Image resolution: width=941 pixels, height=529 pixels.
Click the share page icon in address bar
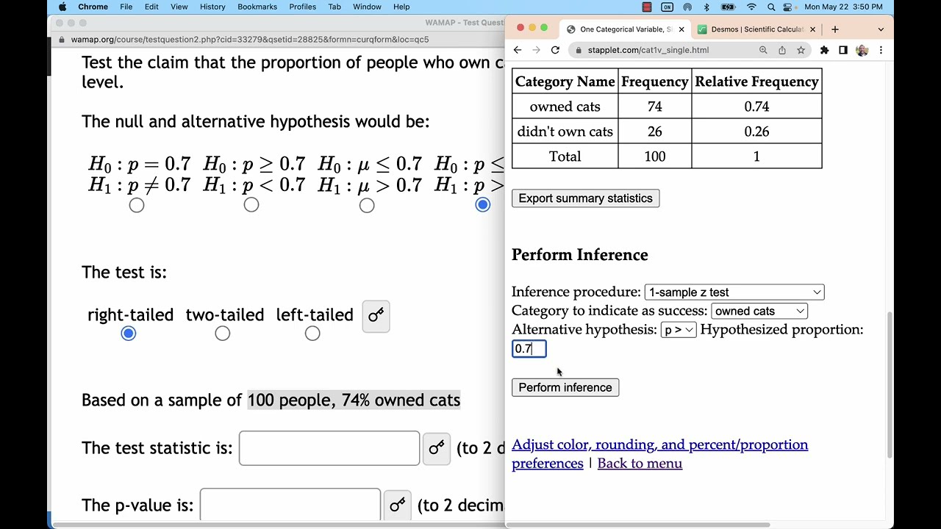(x=782, y=50)
